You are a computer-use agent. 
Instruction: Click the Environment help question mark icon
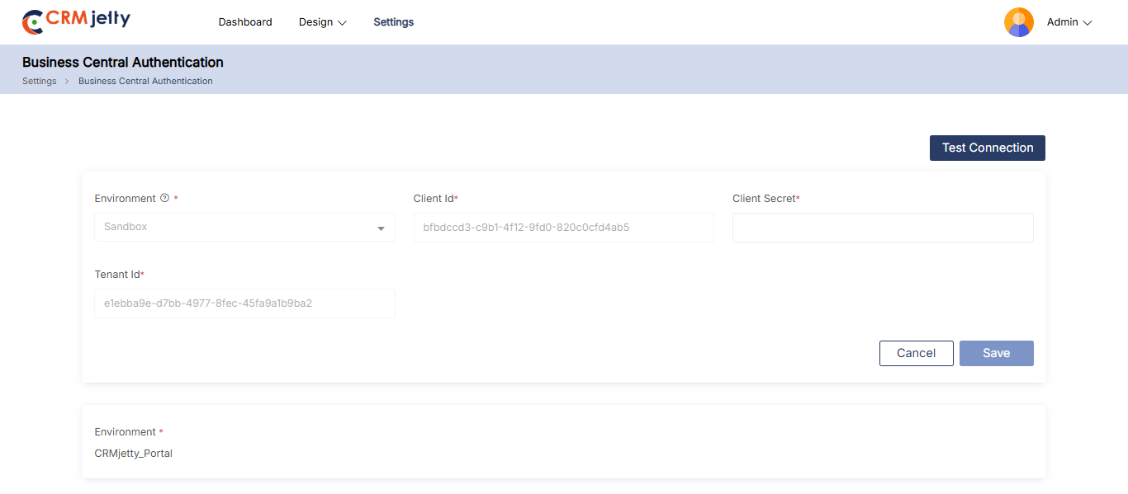point(164,198)
